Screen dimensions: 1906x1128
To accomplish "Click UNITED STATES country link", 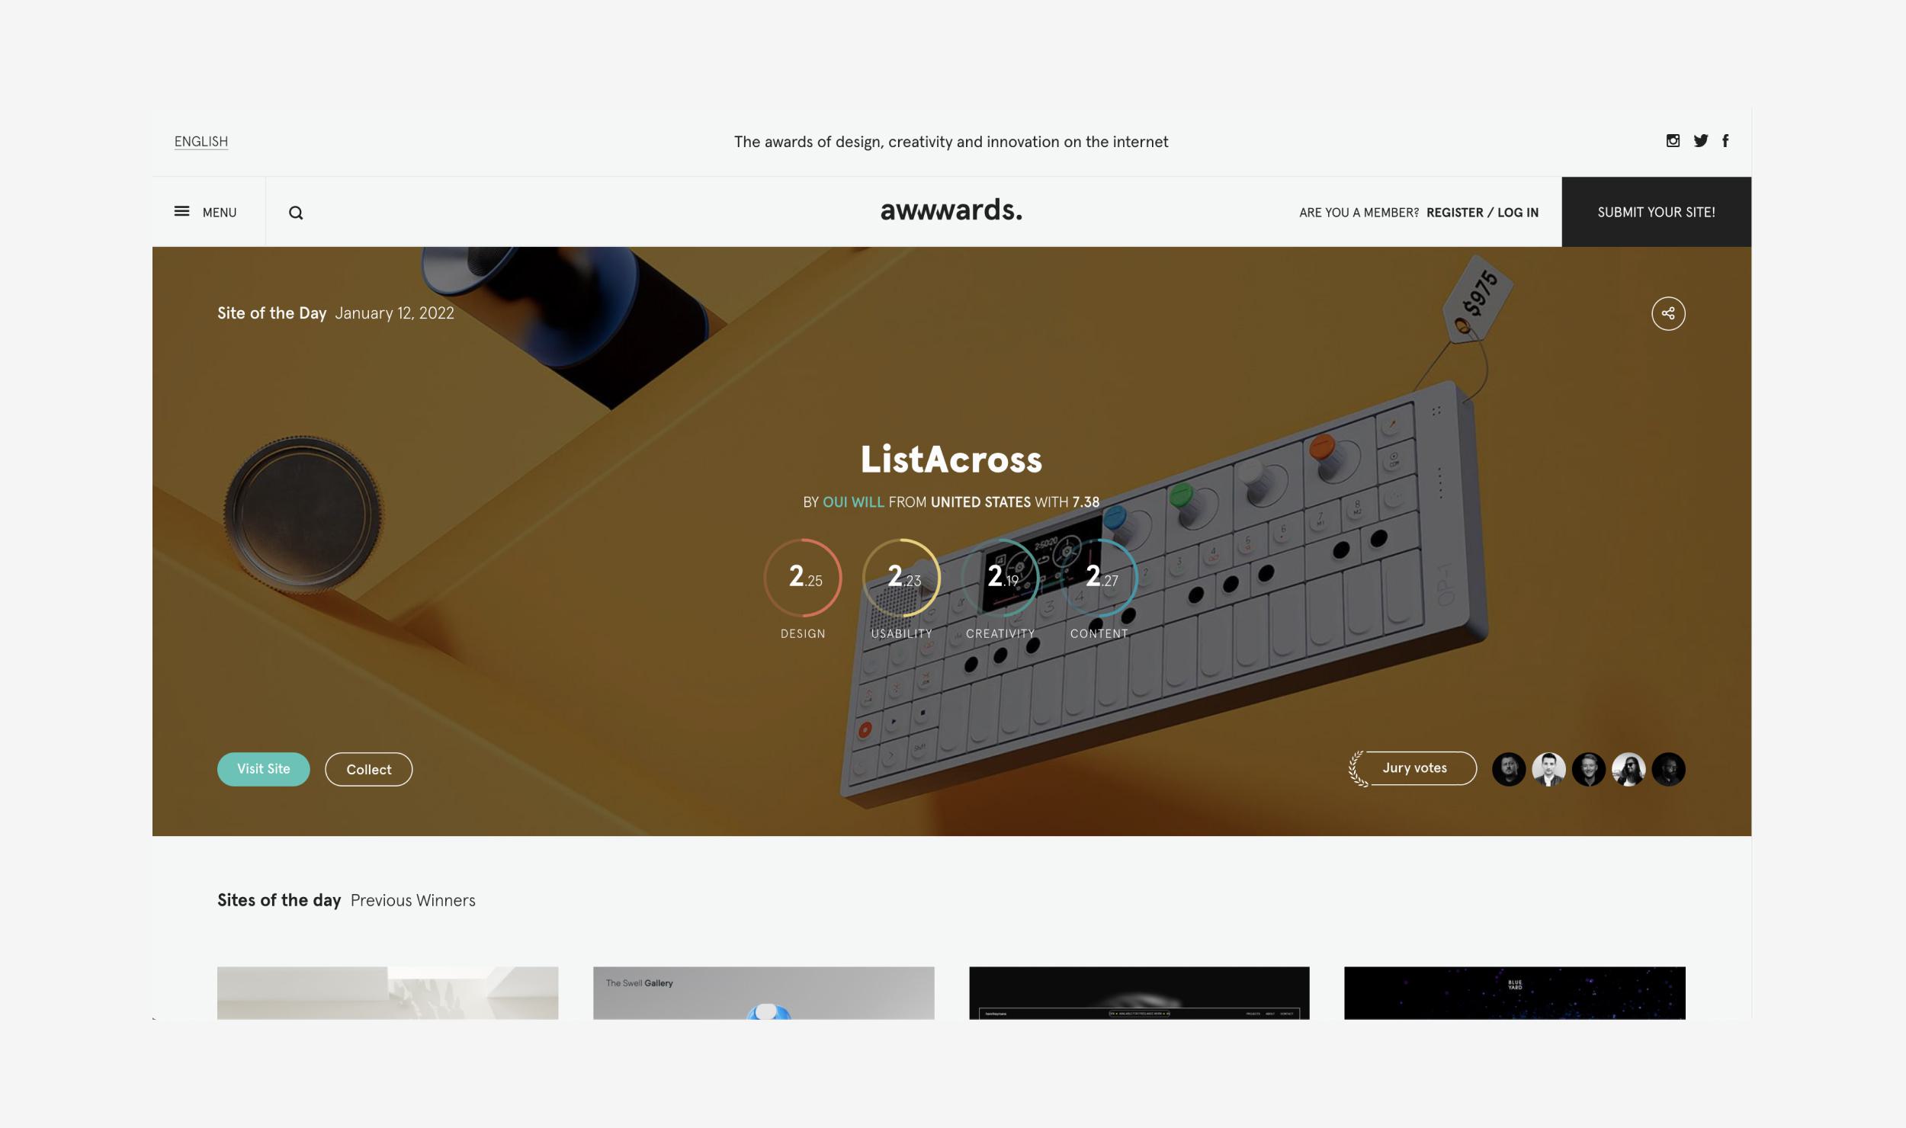I will point(980,502).
